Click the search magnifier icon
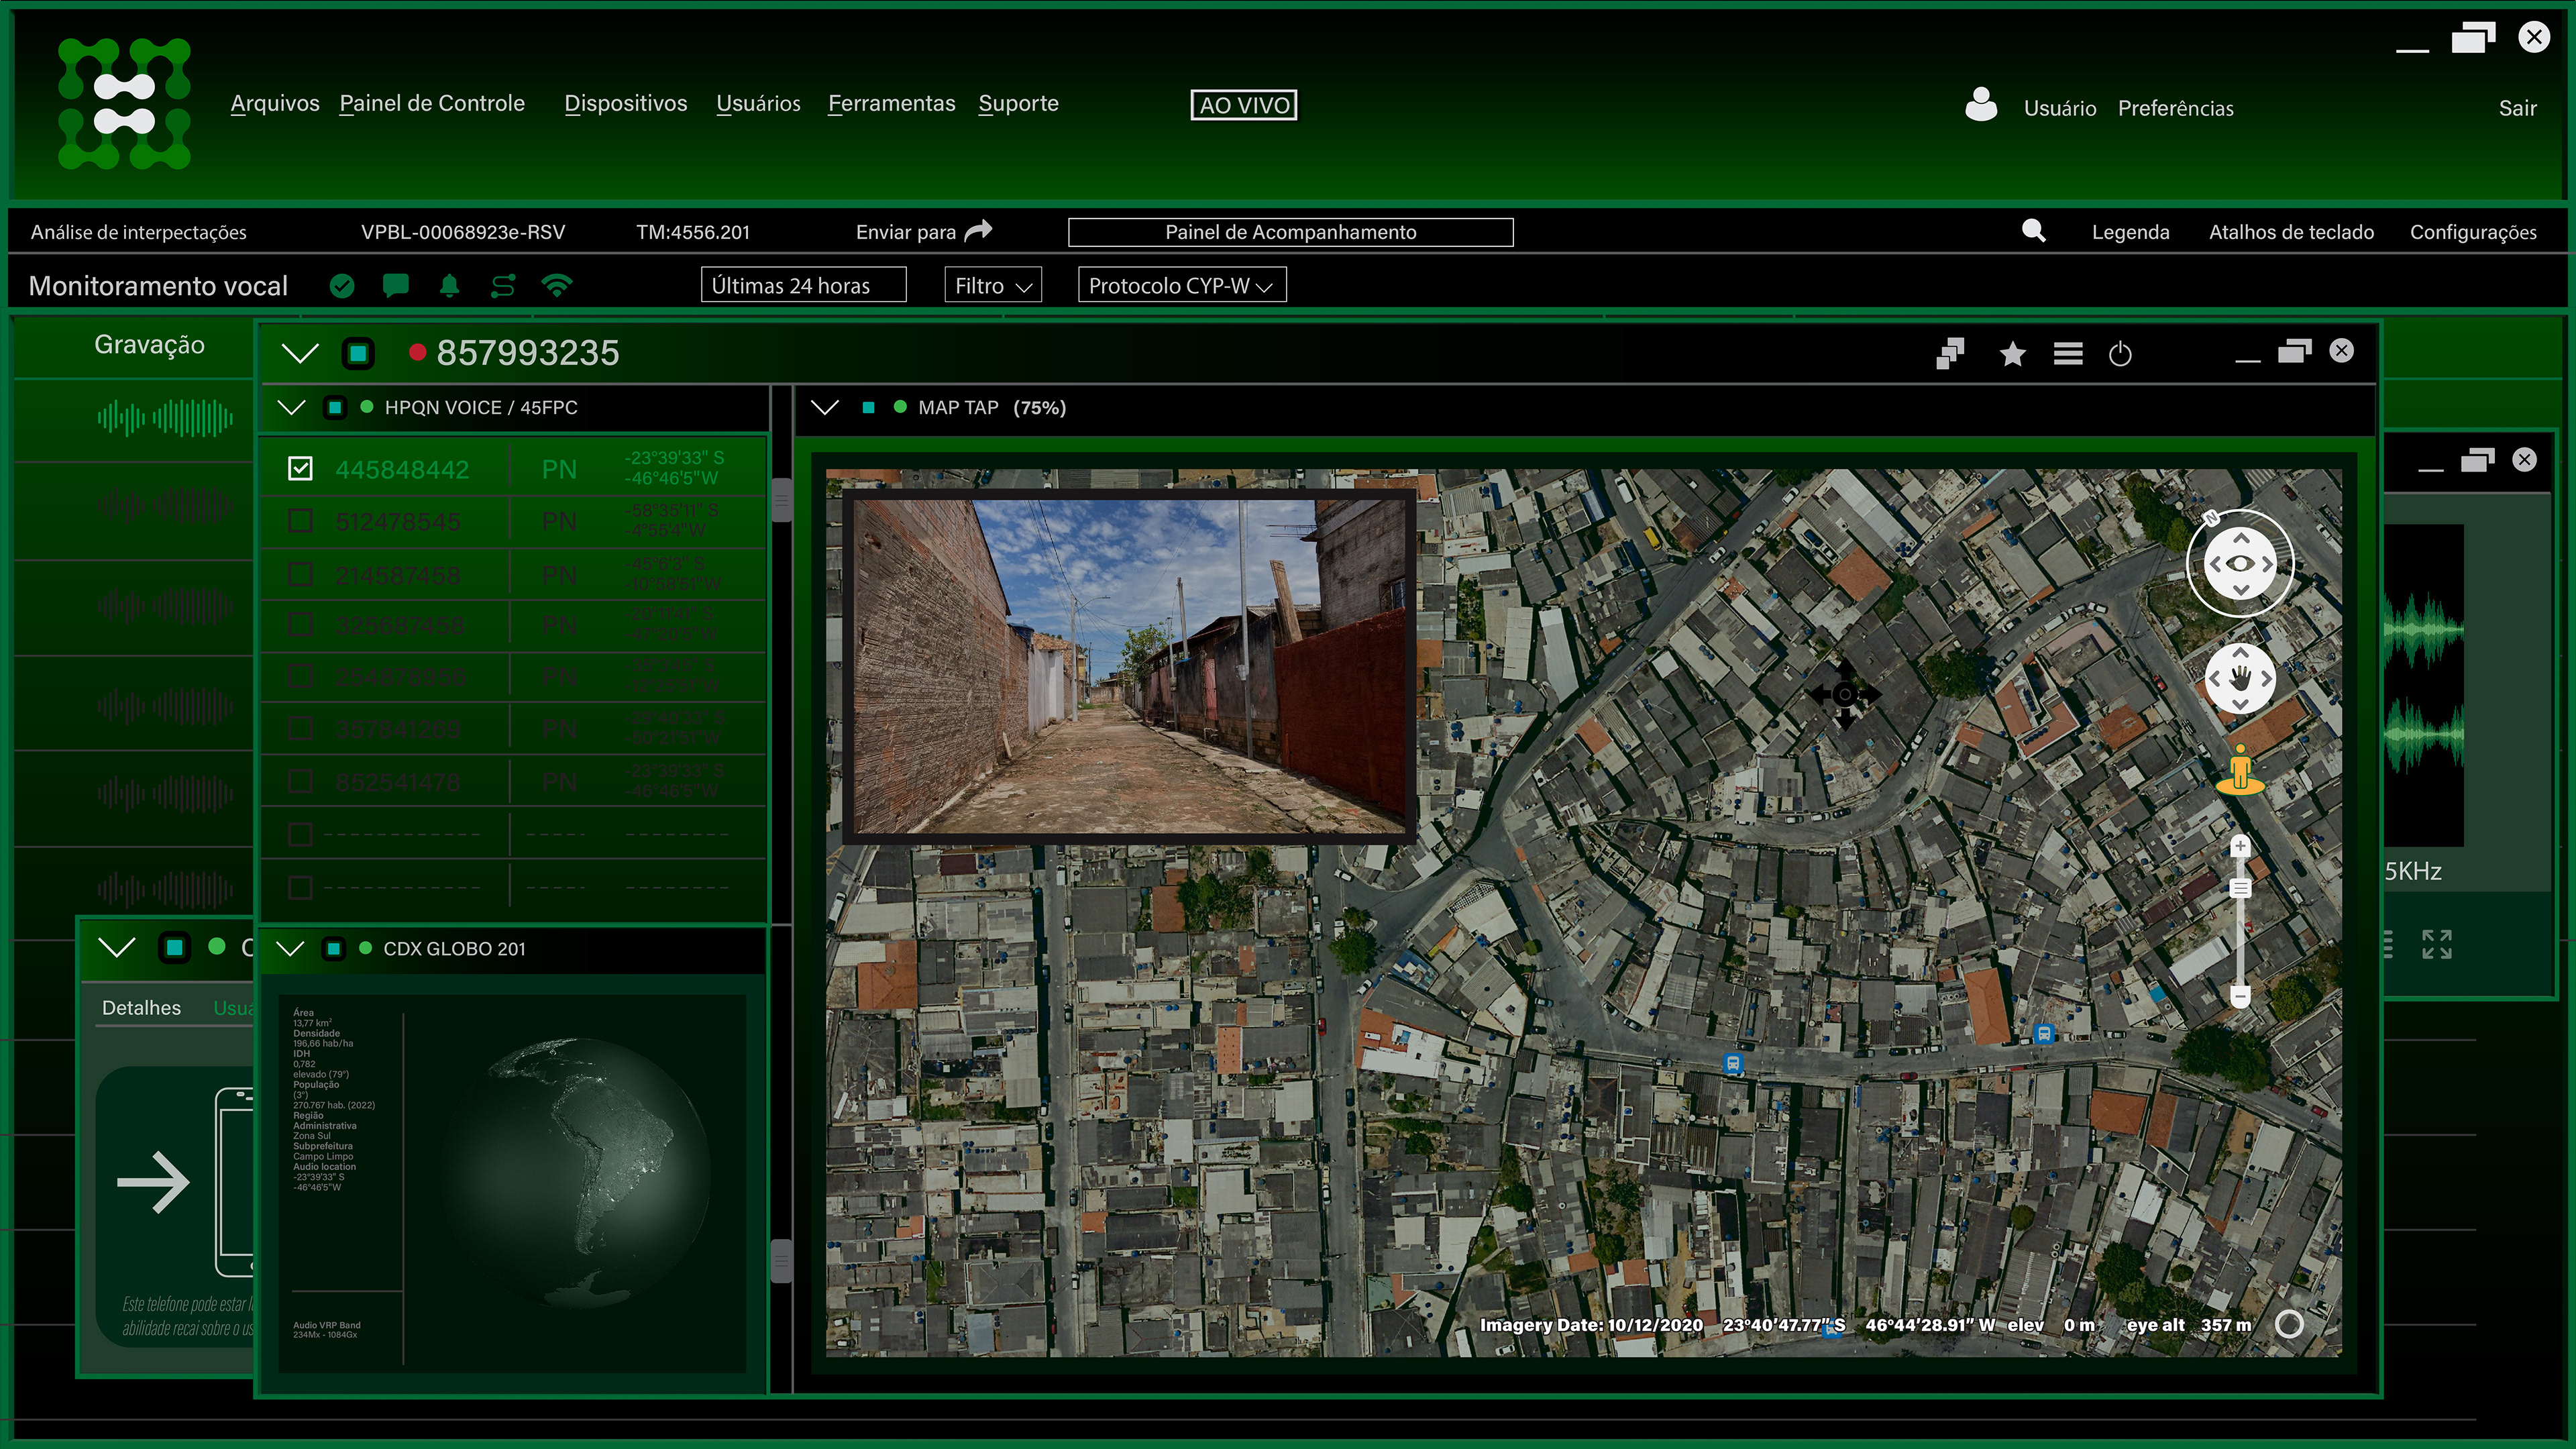The width and height of the screenshot is (2576, 1449). tap(2033, 231)
